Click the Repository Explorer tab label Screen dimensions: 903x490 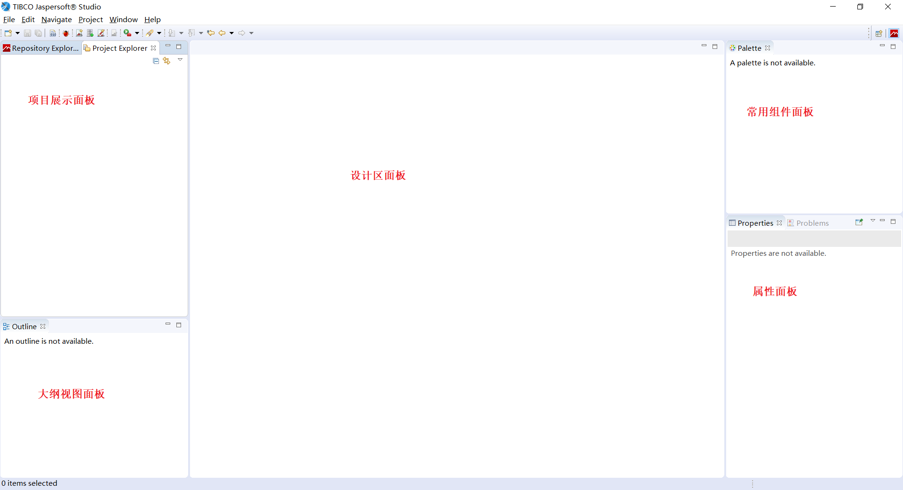point(45,47)
